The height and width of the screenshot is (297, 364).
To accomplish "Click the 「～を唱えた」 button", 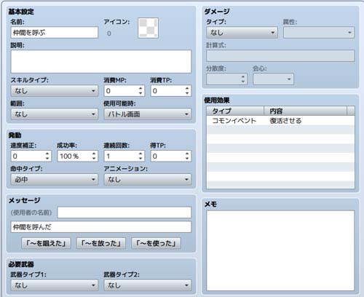I will [x=46, y=243].
